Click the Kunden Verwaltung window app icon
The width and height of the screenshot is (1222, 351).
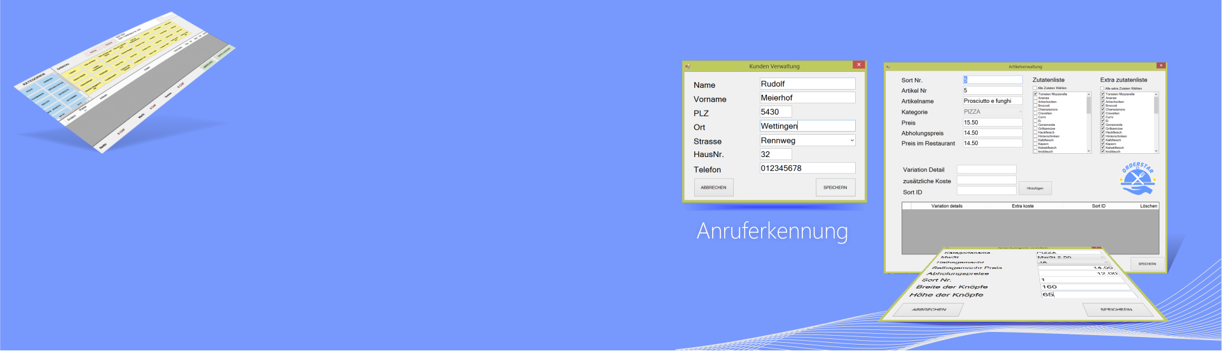(687, 66)
